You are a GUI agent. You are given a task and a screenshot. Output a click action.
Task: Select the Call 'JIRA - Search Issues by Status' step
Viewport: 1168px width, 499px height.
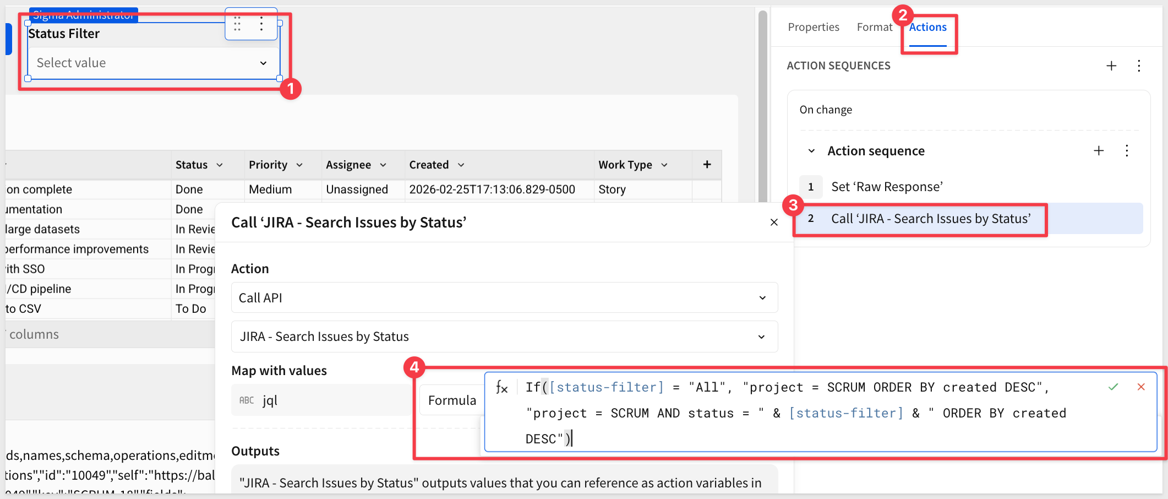pyautogui.click(x=930, y=219)
